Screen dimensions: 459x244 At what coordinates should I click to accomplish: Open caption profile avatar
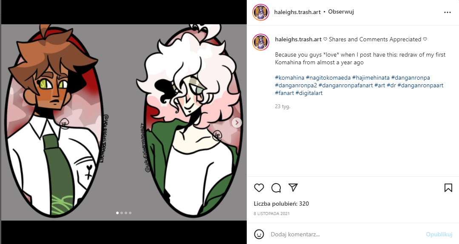(260, 42)
